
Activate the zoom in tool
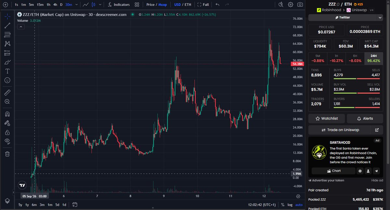point(7,102)
